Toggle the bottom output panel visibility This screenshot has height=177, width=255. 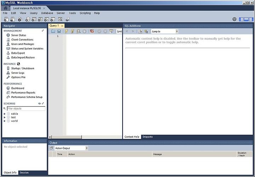click(x=246, y=19)
